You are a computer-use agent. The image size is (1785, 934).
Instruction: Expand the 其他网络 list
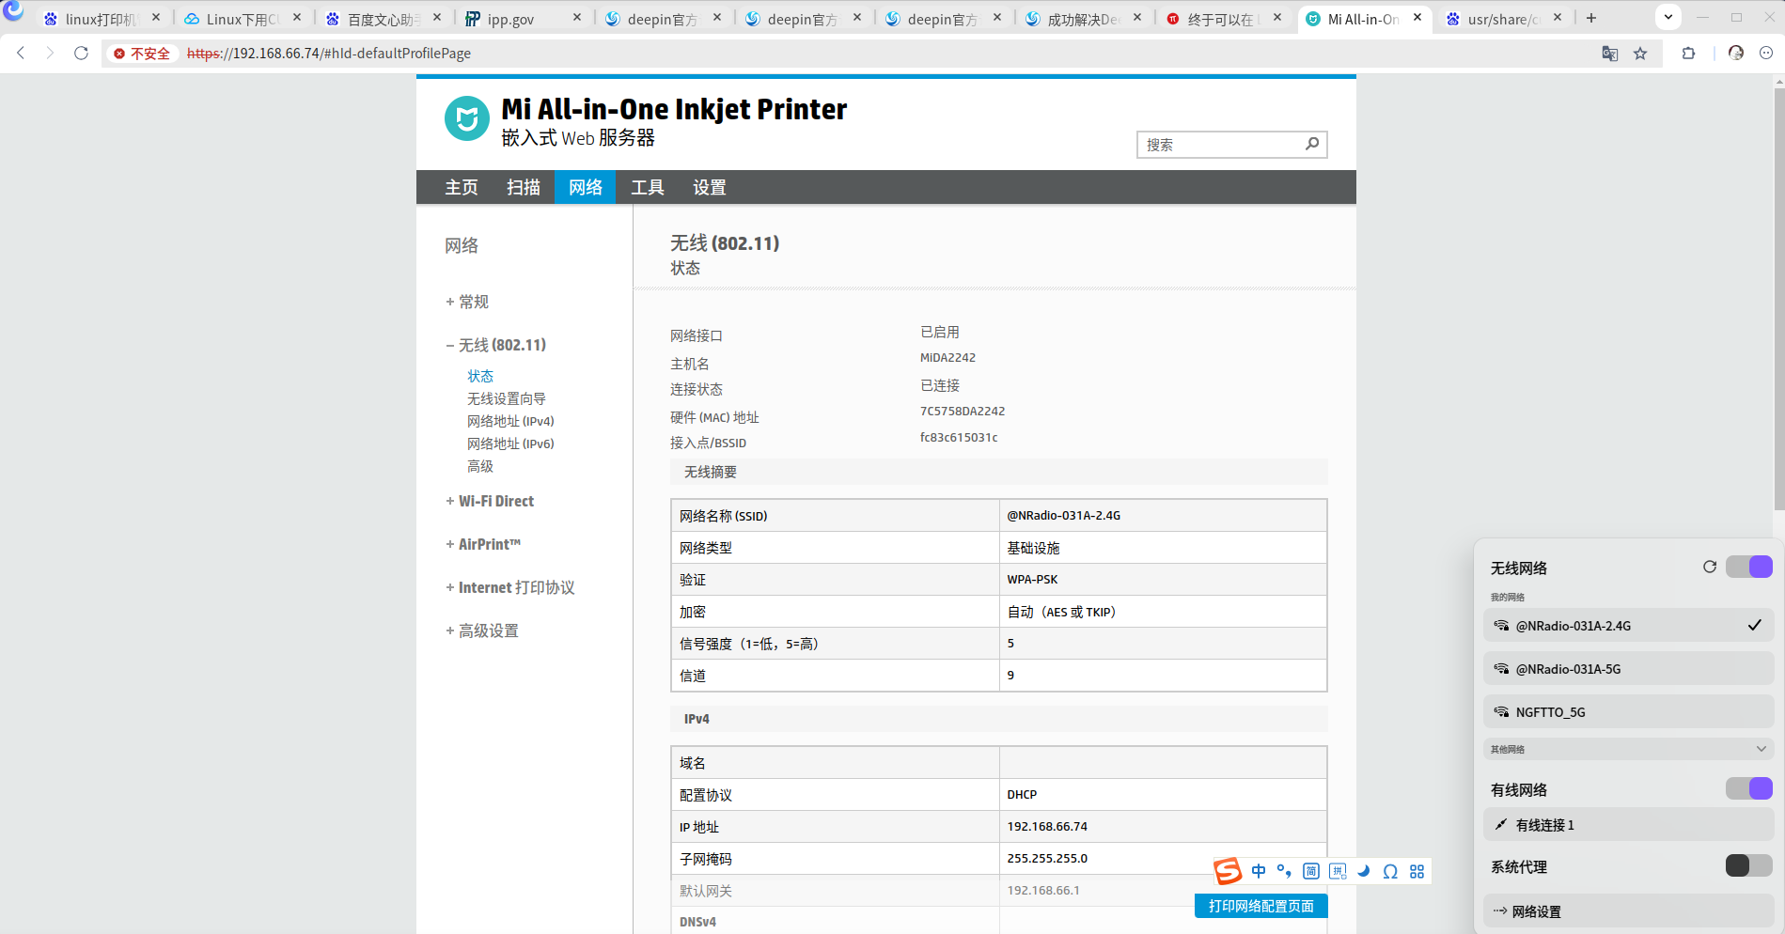[1629, 749]
